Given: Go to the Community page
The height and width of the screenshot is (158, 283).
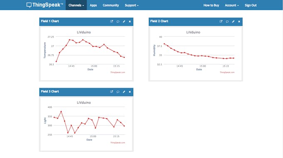Looking at the screenshot, I should click(x=111, y=5).
